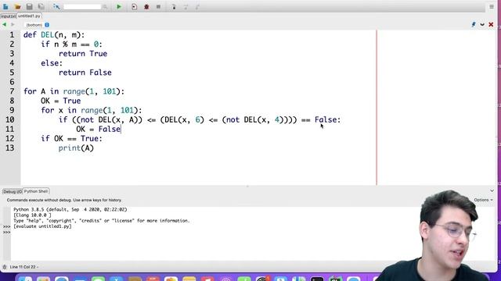Save all files with the toolbar icon
This screenshot has height=281, width=501.
pos(41,7)
